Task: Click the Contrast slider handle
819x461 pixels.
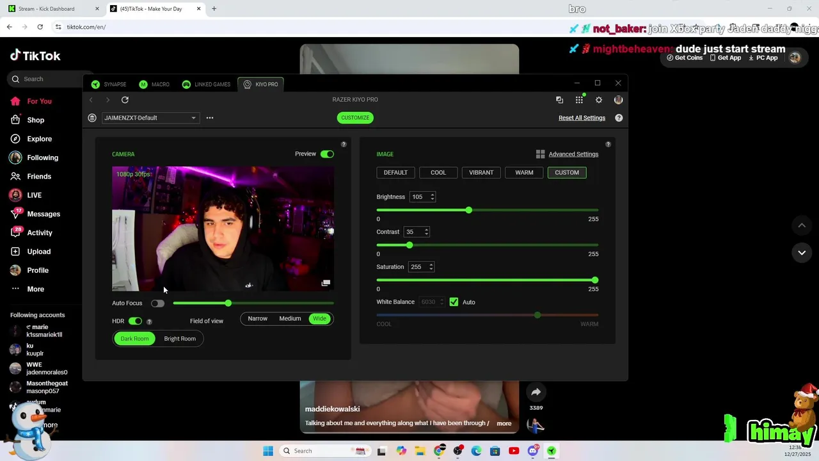Action: (x=409, y=245)
